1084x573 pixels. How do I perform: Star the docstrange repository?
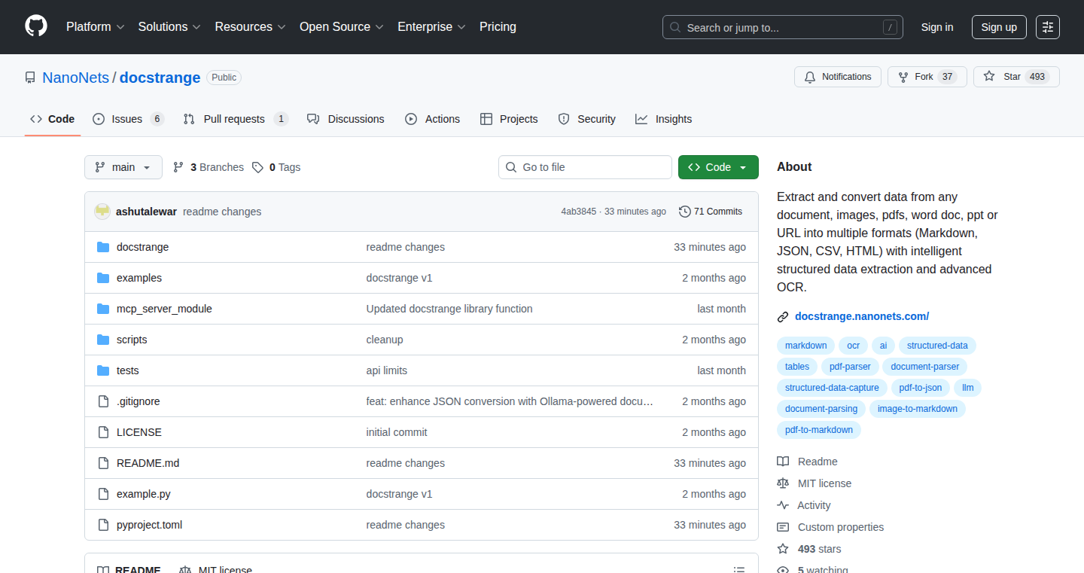[x=1016, y=77]
